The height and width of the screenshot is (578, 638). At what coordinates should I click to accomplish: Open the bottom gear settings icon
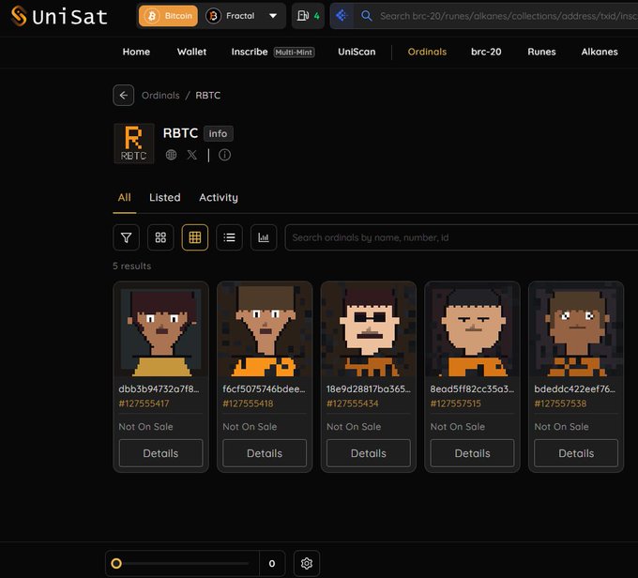(307, 563)
